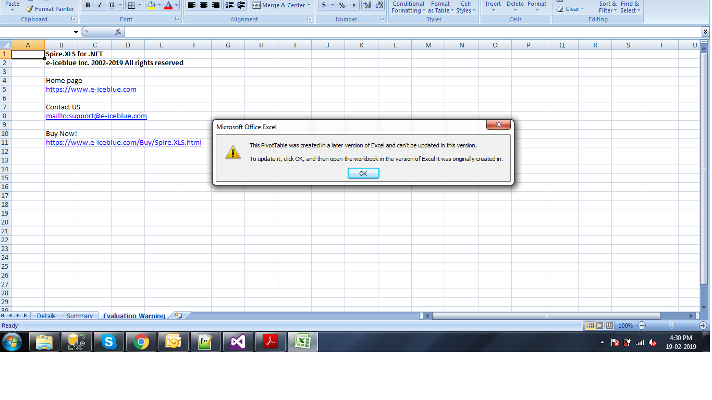Open Visual Studio from the taskbar

[x=238, y=342]
